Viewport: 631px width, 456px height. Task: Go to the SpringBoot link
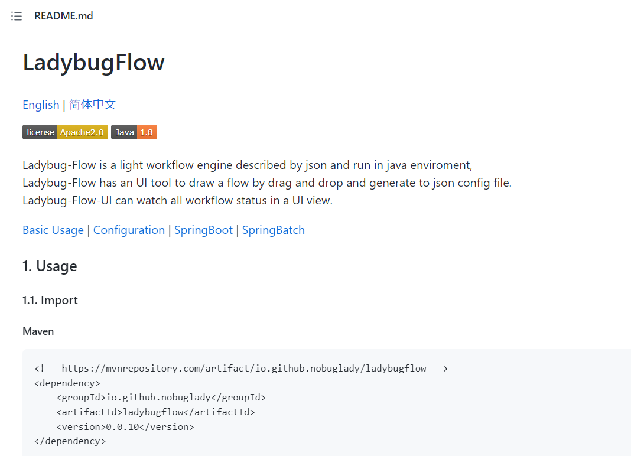click(203, 230)
